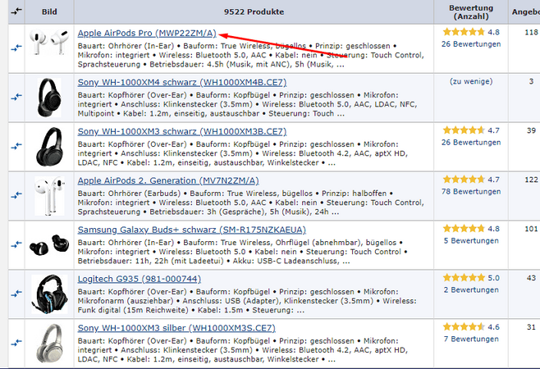540x369 pixels.
Task: View 26 Bewertungen for AirPods Pro
Action: pyautogui.click(x=471, y=44)
